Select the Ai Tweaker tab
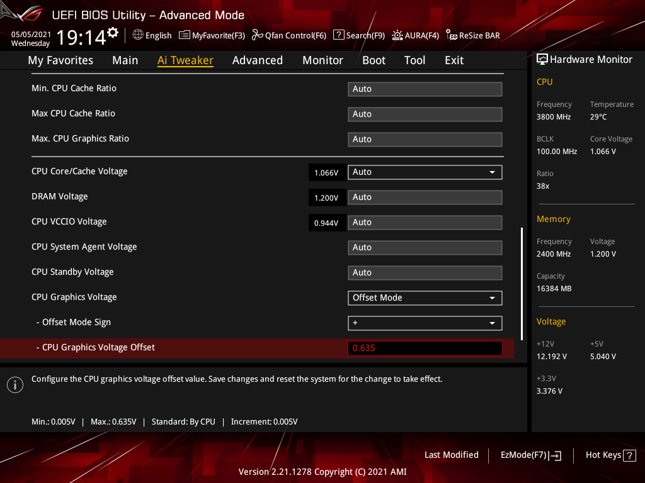 pyautogui.click(x=185, y=60)
